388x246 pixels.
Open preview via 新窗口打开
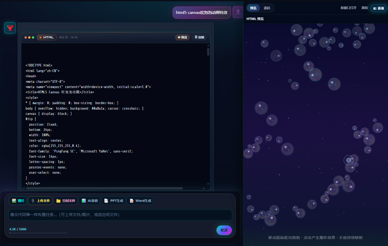[348, 8]
